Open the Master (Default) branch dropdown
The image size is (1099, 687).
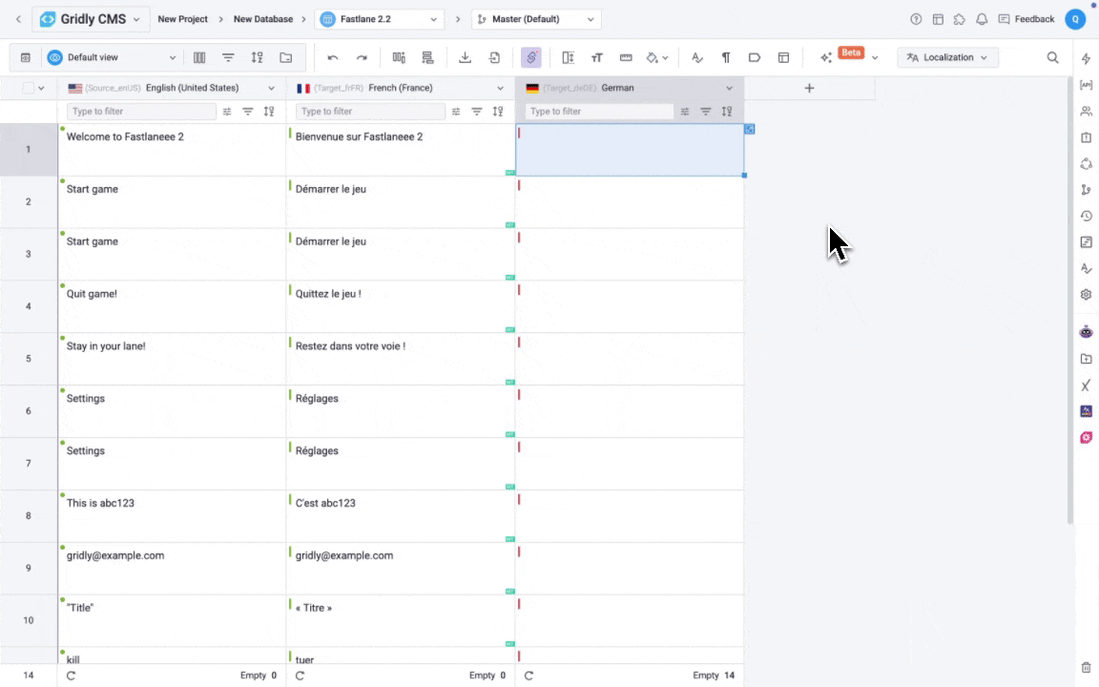point(536,19)
